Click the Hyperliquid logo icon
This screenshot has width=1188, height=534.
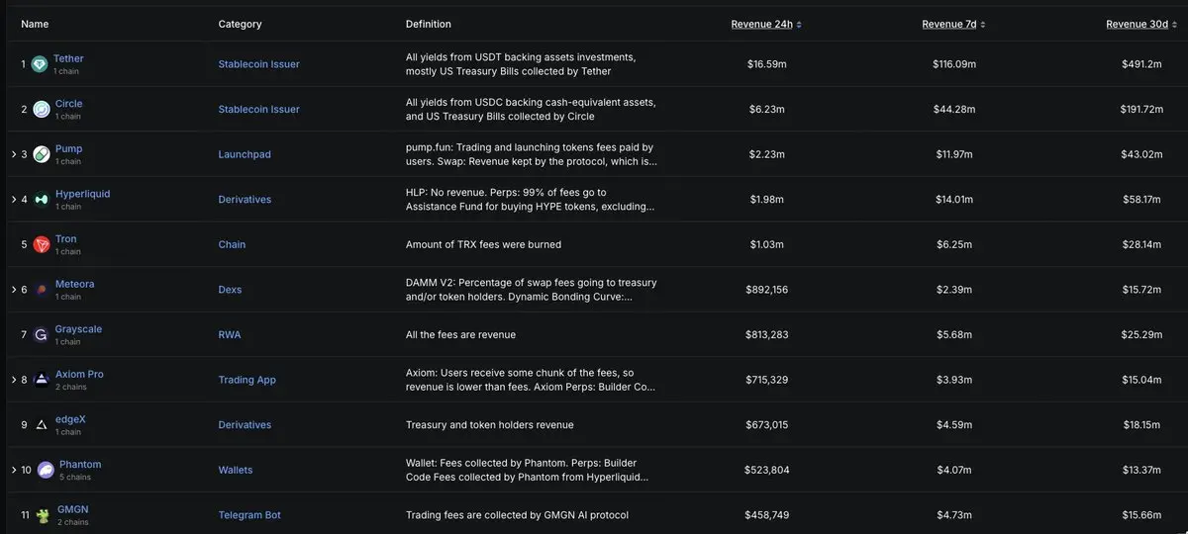pyautogui.click(x=42, y=200)
